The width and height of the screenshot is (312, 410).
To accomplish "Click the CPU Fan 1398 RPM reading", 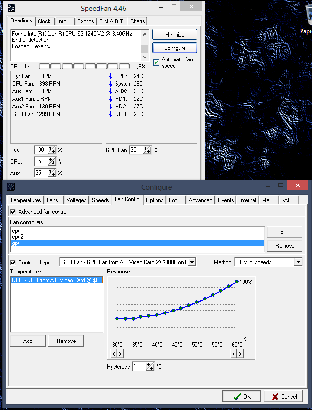I will click(36, 84).
